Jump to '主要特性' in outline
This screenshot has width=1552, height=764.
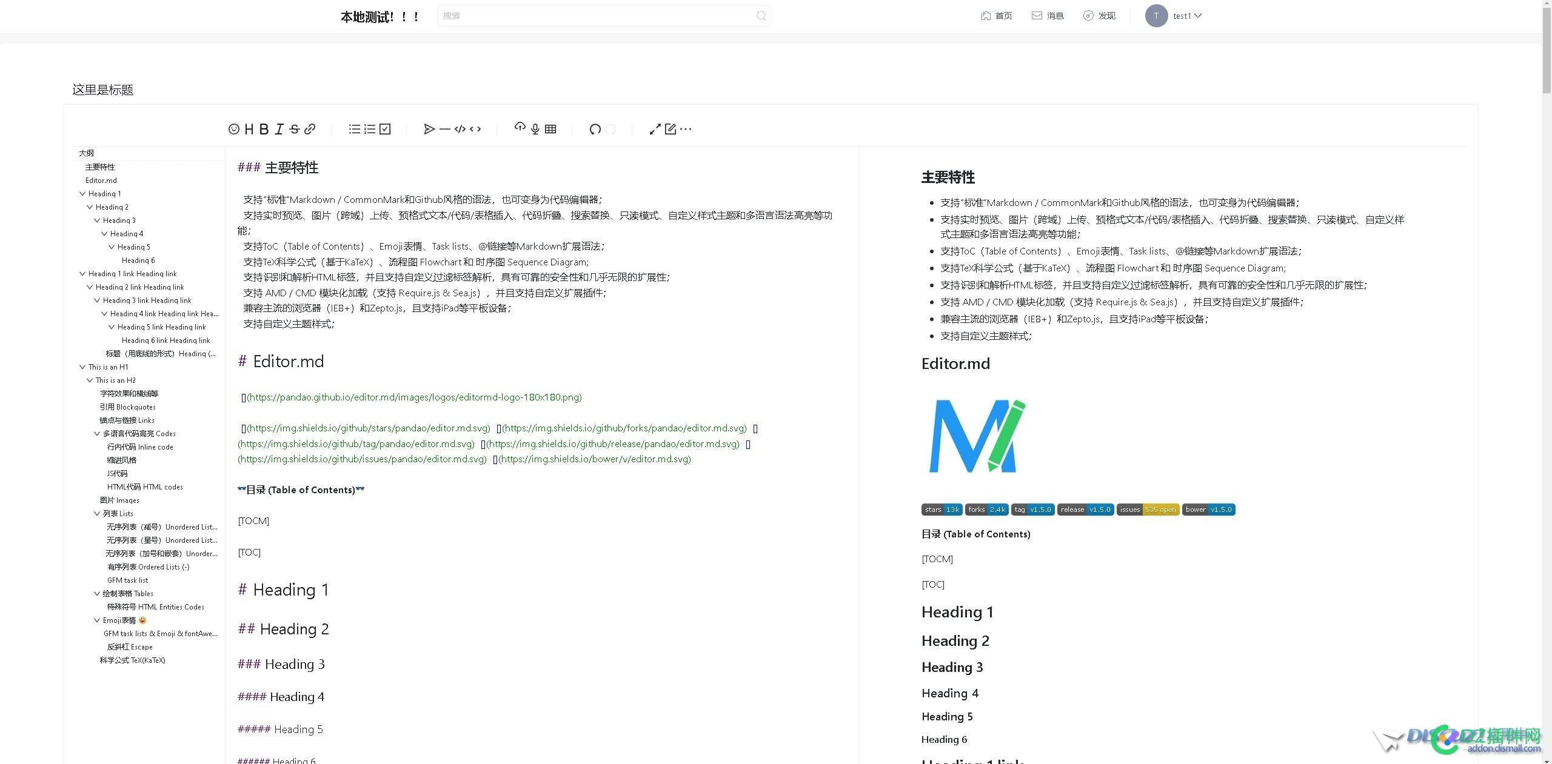[100, 167]
